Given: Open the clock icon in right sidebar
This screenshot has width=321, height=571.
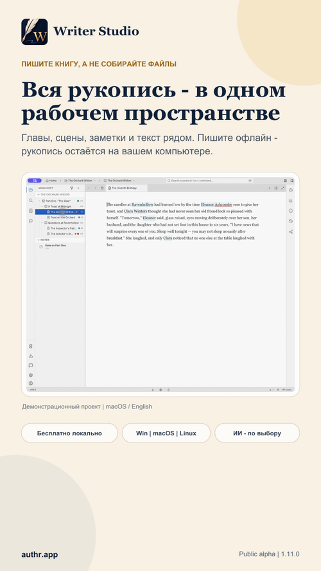Looking at the screenshot, I should (291, 211).
